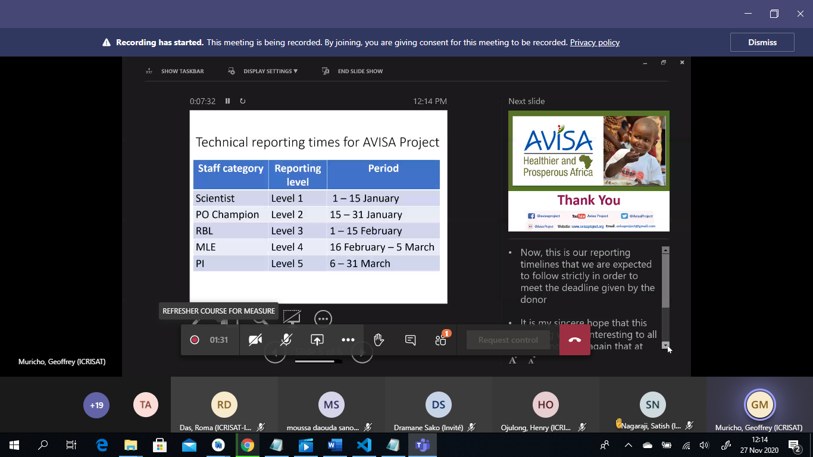Select Muricho, Geoffrey GM avatar tile
The height and width of the screenshot is (457, 813).
759,405
